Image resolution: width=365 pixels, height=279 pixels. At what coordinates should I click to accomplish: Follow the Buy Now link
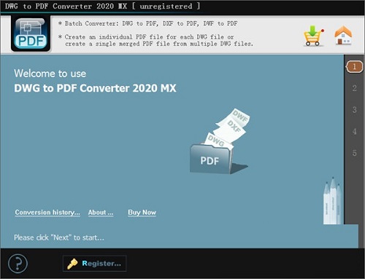coord(142,213)
